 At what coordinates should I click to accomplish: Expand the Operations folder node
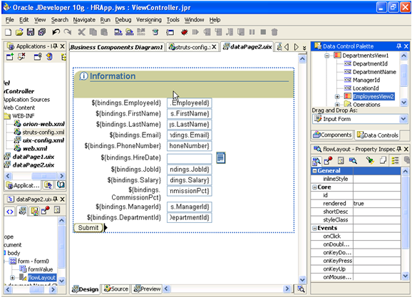tap(338, 105)
